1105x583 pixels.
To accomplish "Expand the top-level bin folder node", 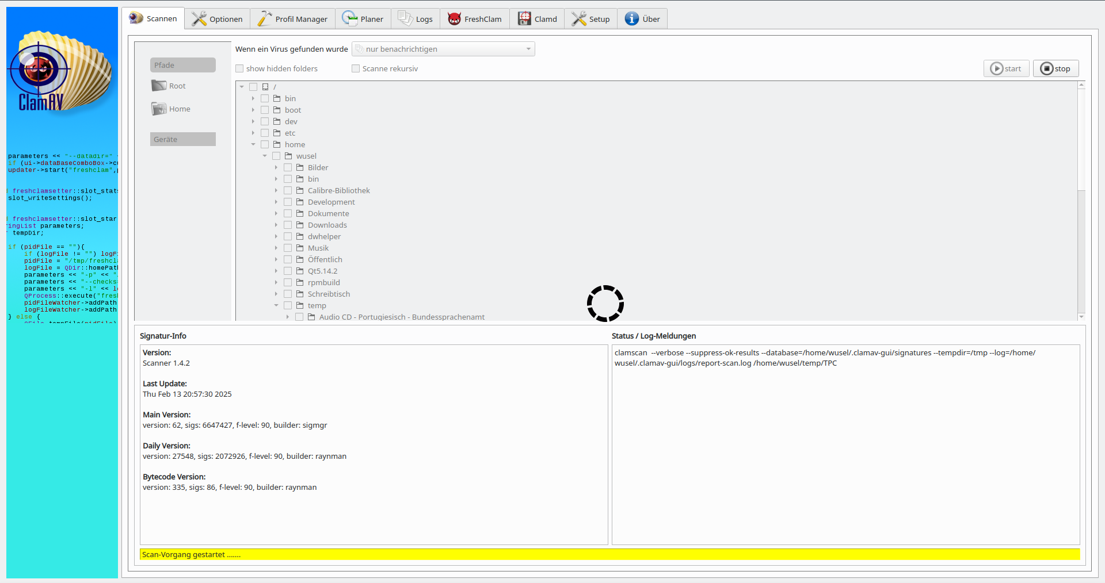I will 253,98.
